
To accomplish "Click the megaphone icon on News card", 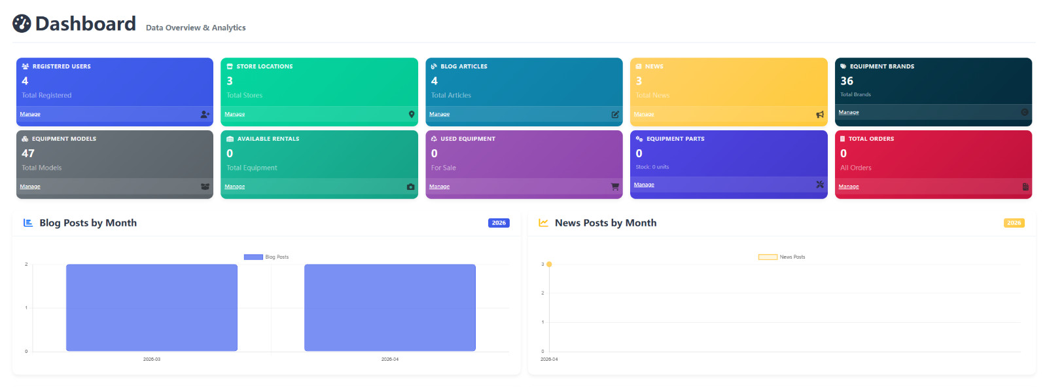I will tap(820, 115).
